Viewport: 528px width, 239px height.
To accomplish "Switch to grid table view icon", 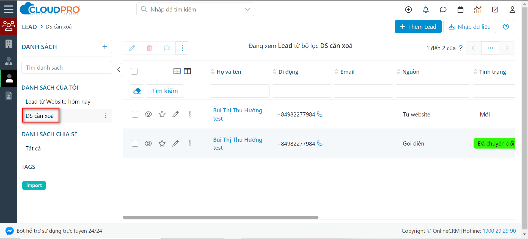I will tap(177, 71).
